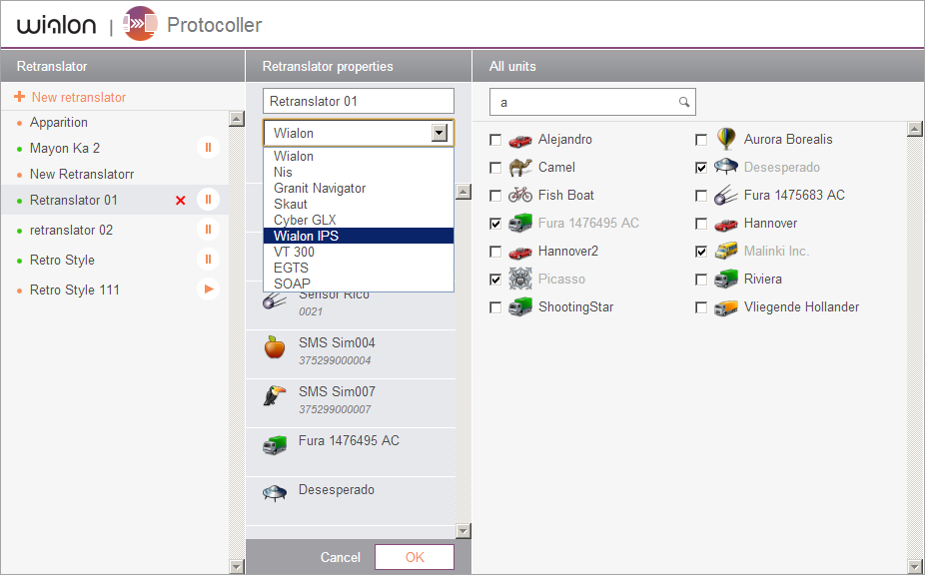
Task: Click the retranslator name input field
Action: click(x=359, y=101)
